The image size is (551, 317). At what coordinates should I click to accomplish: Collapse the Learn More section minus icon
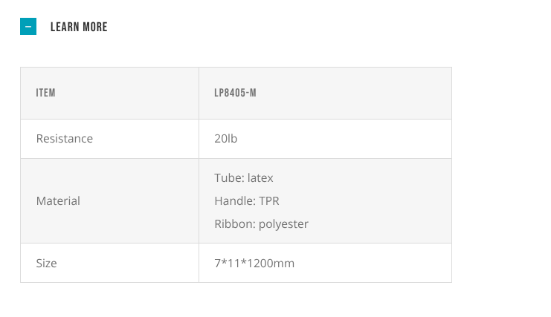(x=28, y=27)
